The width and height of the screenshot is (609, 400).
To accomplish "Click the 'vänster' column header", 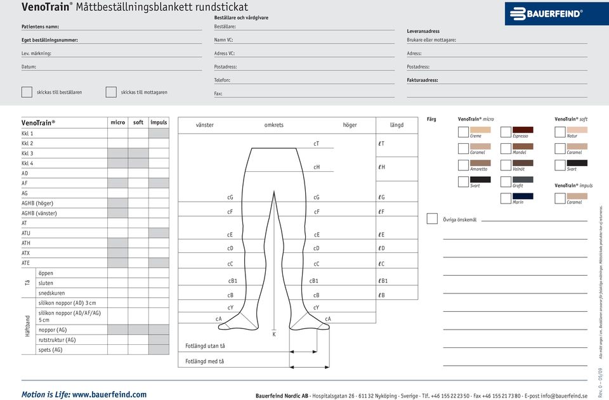I will point(205,125).
